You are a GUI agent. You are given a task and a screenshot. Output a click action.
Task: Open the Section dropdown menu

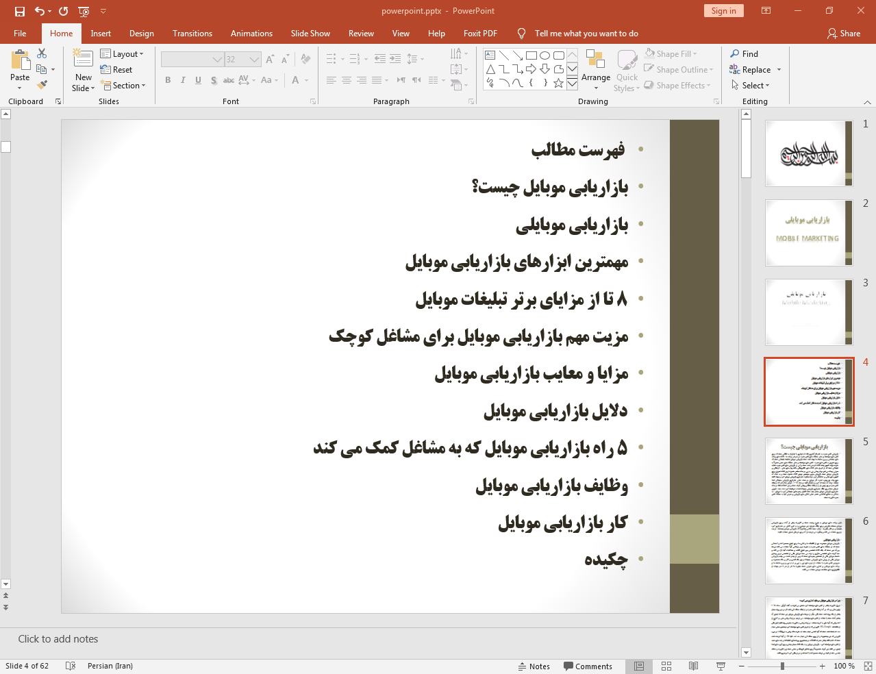tap(123, 86)
